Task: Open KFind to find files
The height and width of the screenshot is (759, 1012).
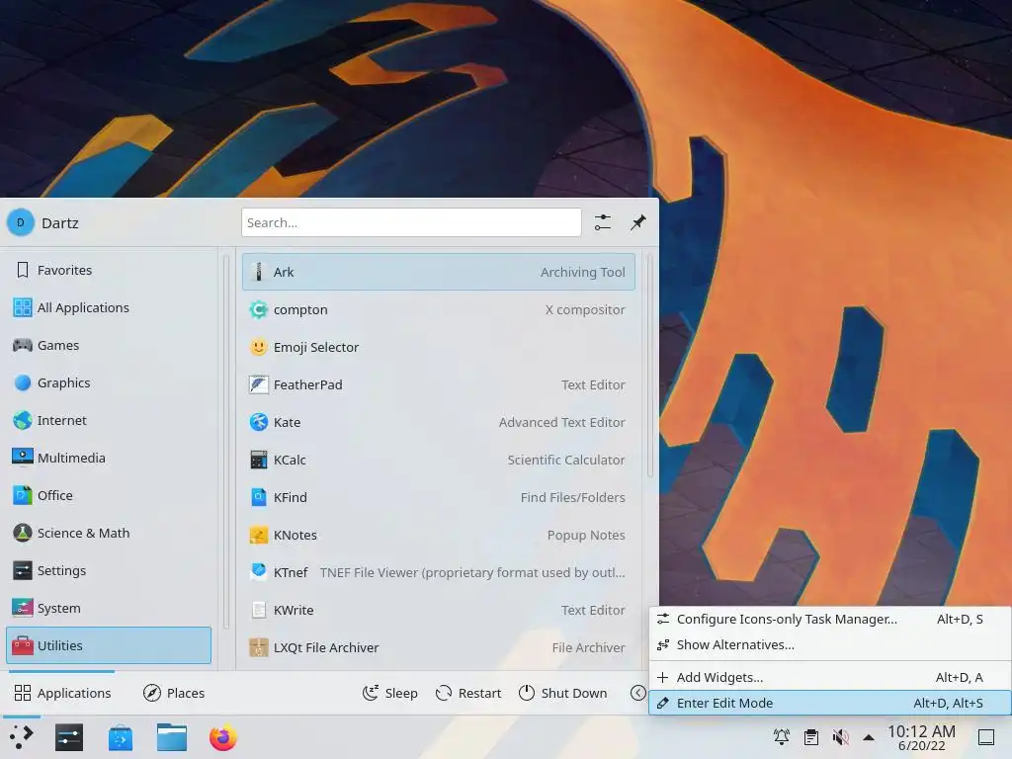Action: [438, 498]
